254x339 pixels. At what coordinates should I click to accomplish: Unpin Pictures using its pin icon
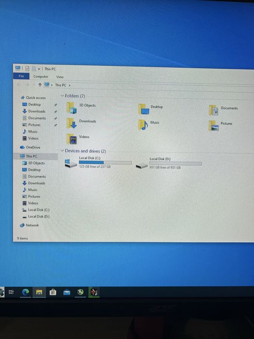(x=56, y=125)
